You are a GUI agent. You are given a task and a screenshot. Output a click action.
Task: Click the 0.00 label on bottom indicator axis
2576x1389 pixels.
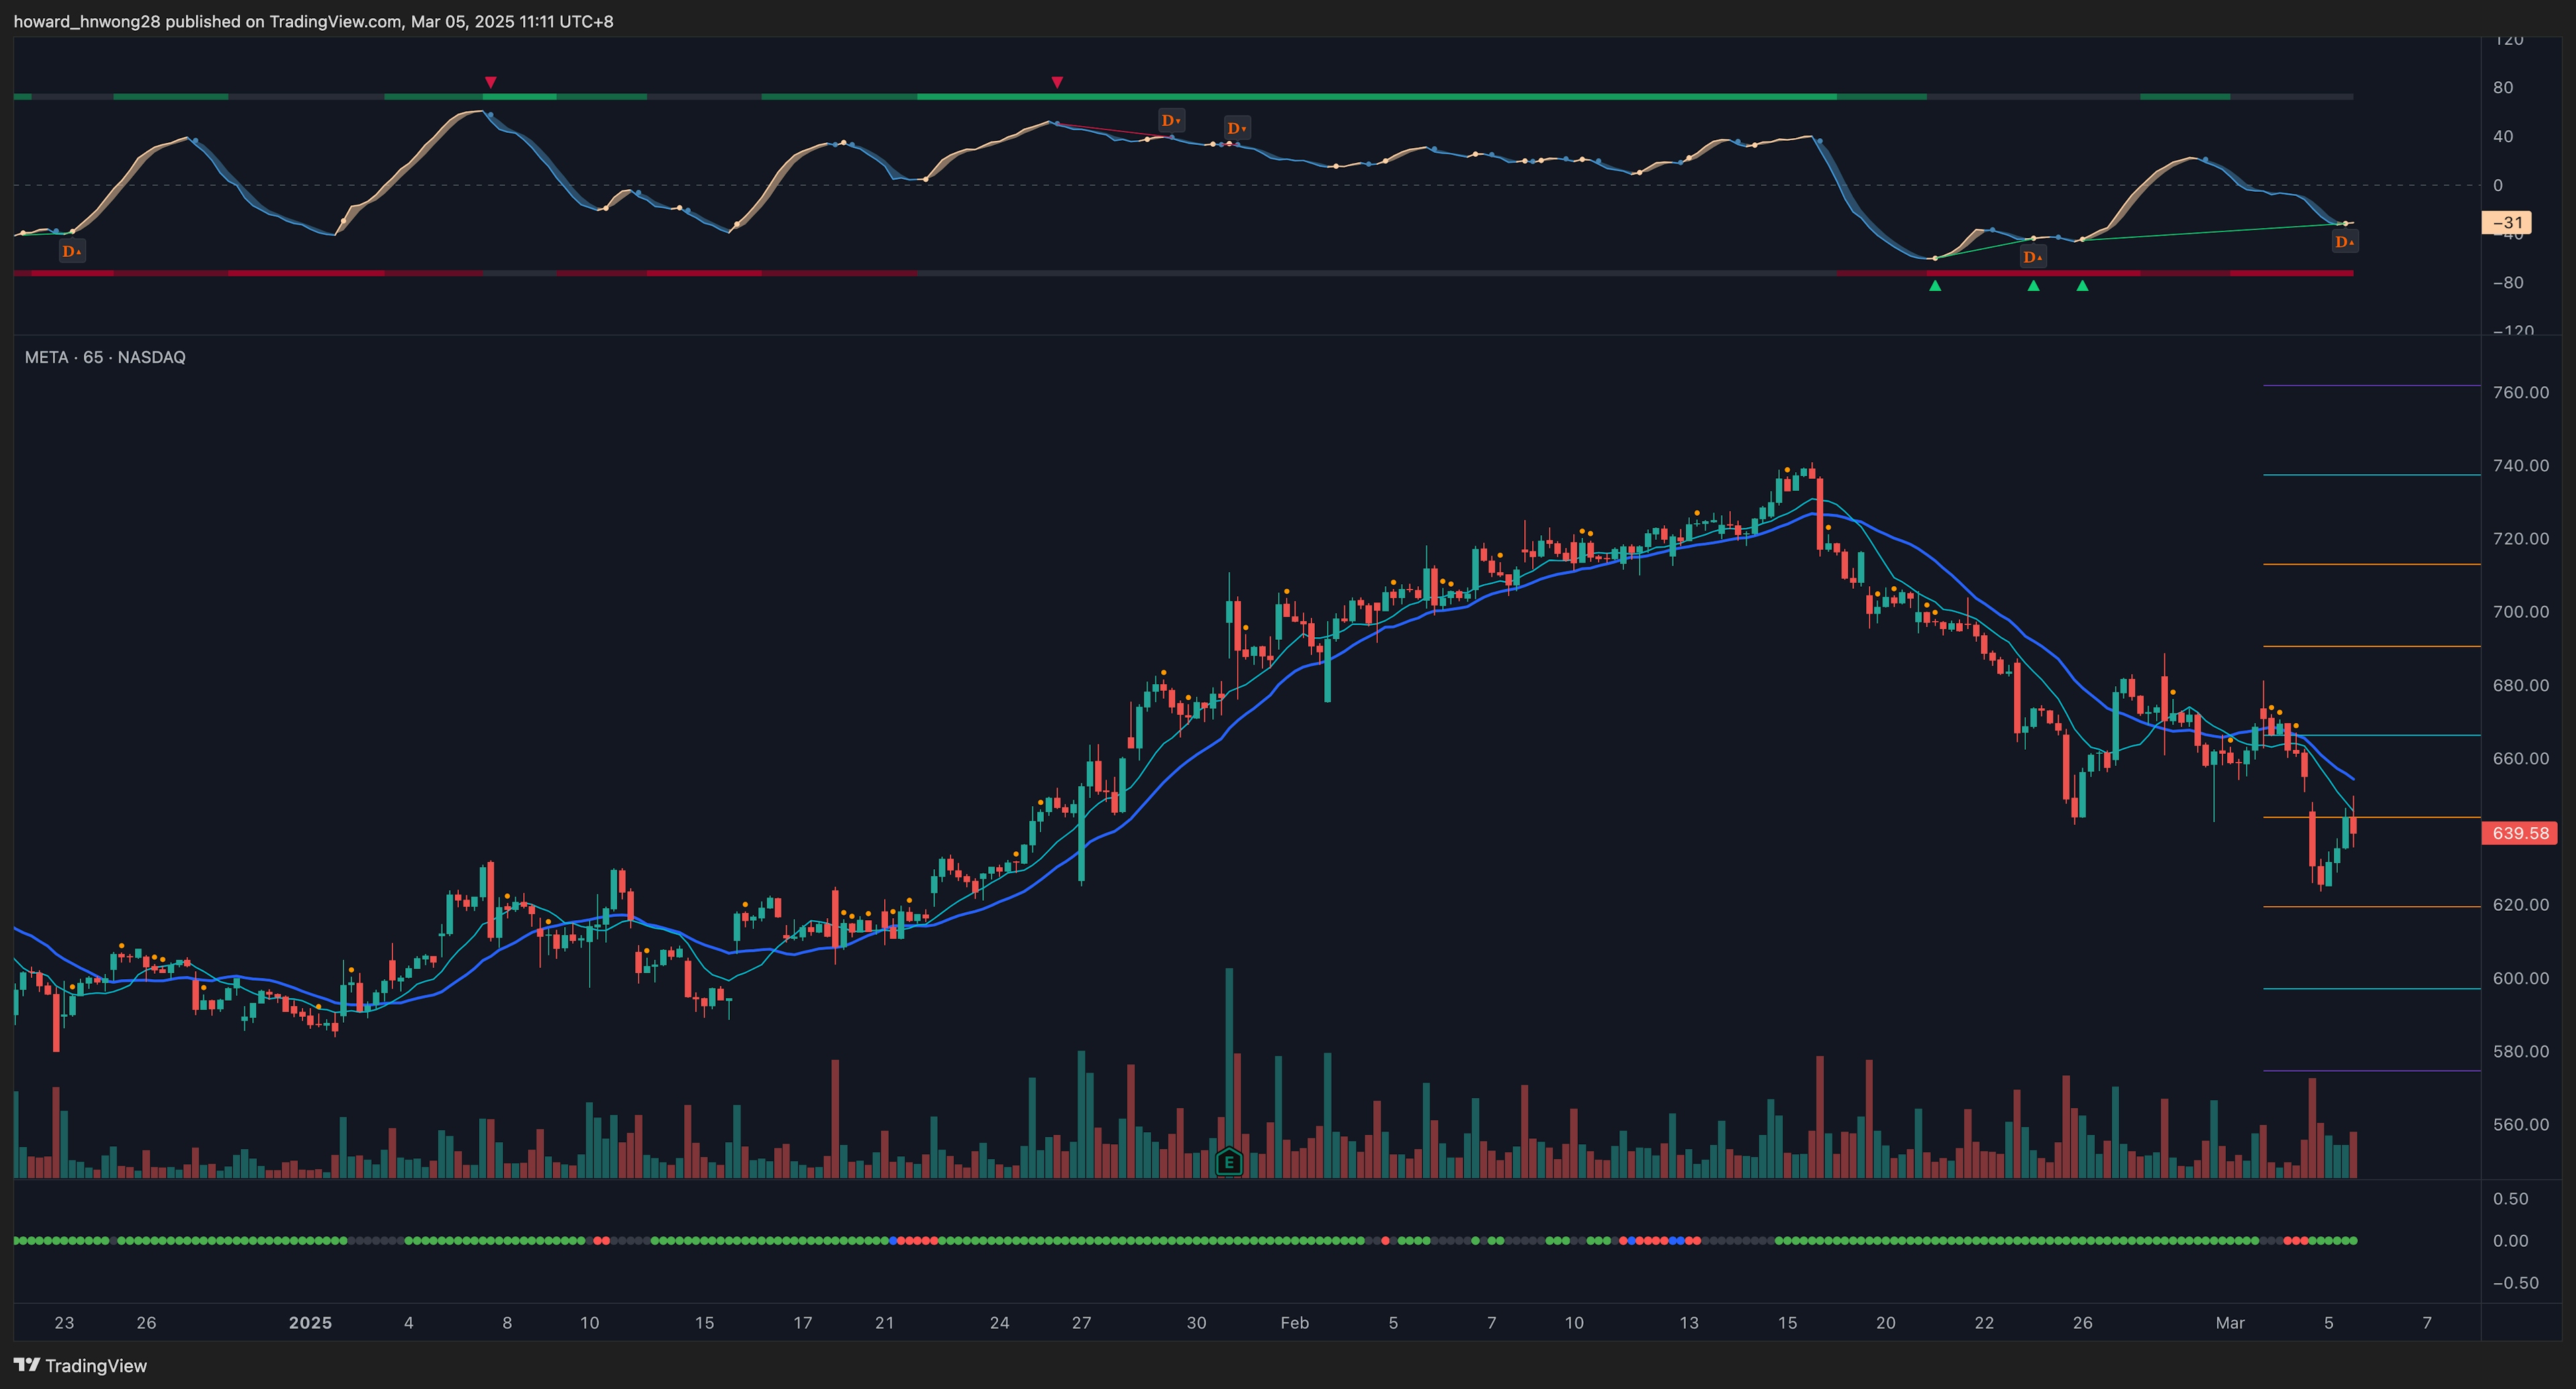pyautogui.click(x=2510, y=1240)
